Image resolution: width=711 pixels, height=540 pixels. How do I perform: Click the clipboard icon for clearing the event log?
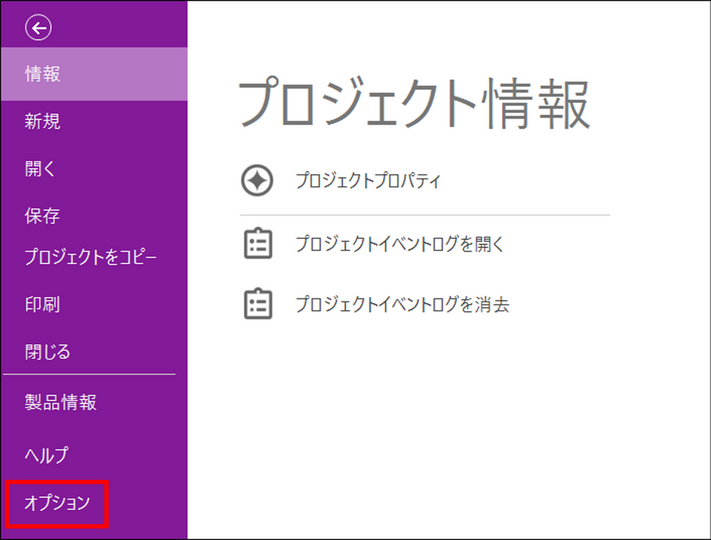(x=258, y=304)
